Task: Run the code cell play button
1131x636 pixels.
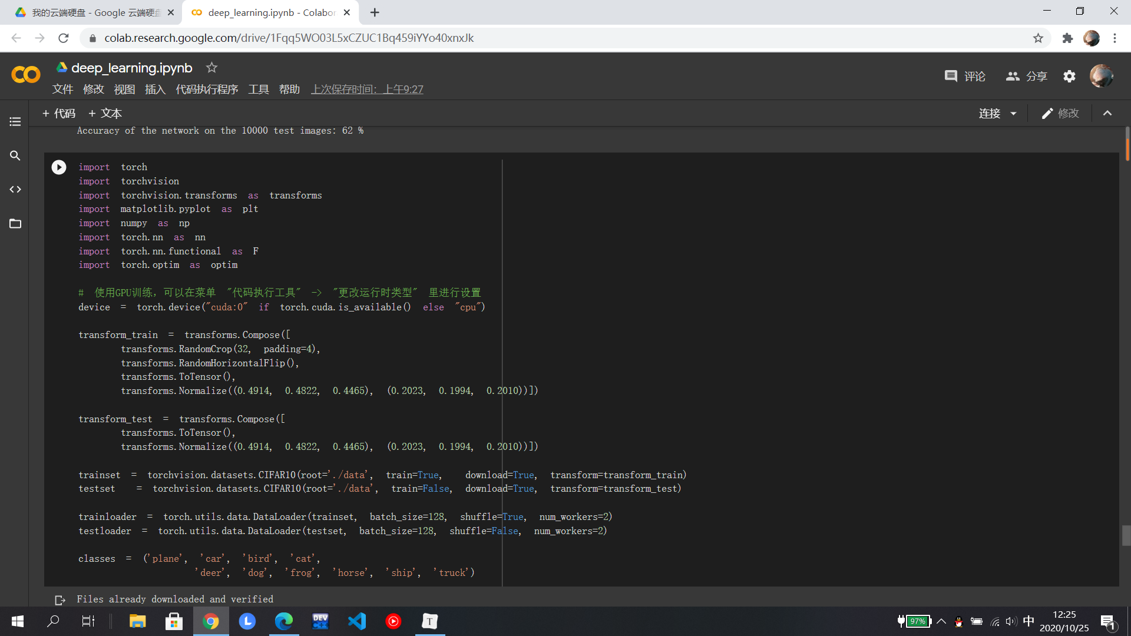Action: coord(59,167)
